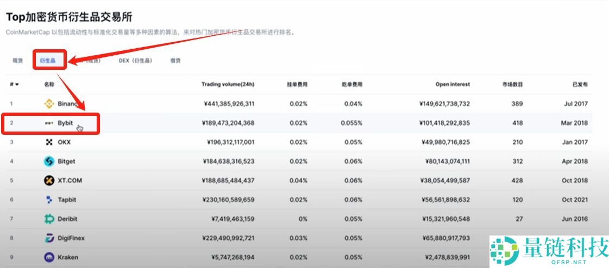Click the Tapbit logo icon

[x=49, y=200]
